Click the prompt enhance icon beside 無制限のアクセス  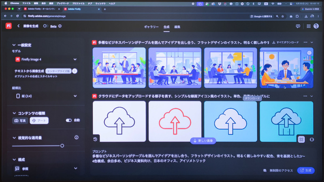coord(265,170)
